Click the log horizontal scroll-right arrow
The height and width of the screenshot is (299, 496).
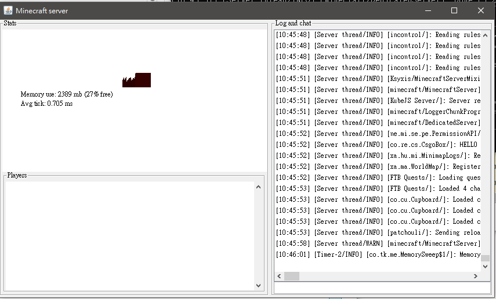click(476, 276)
